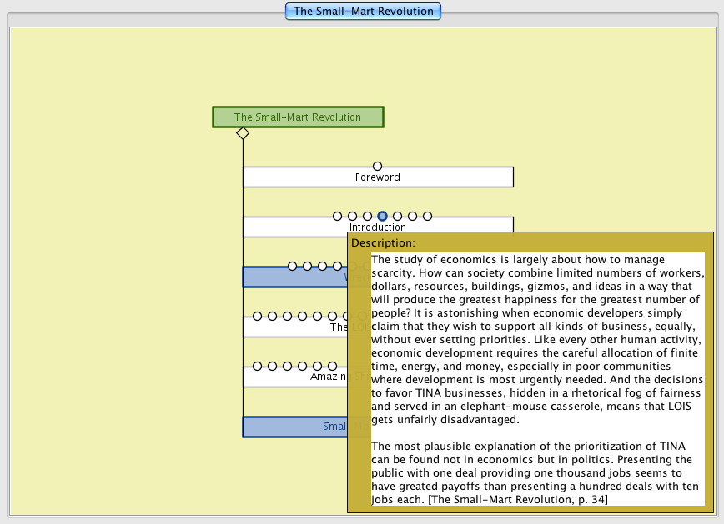Select the Foreword node
The height and width of the screenshot is (524, 724).
(x=377, y=177)
